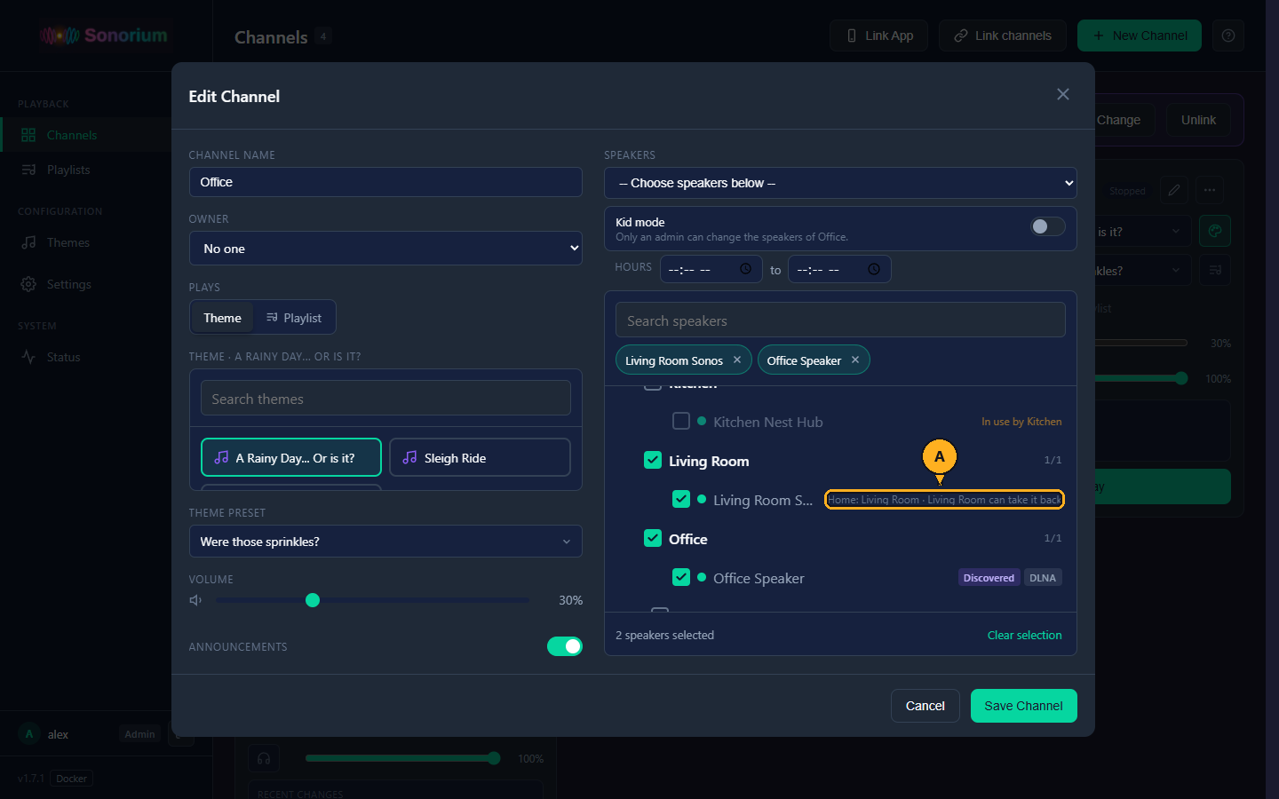Image resolution: width=1279 pixels, height=799 pixels.
Task: Select the Theme tab under Plays
Action: [x=222, y=318]
